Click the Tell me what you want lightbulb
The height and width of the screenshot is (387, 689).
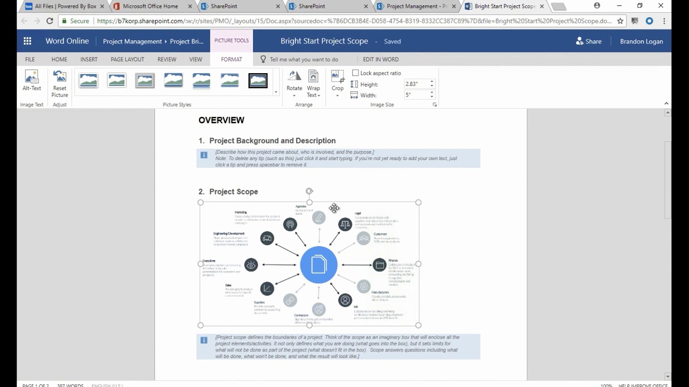(263, 59)
